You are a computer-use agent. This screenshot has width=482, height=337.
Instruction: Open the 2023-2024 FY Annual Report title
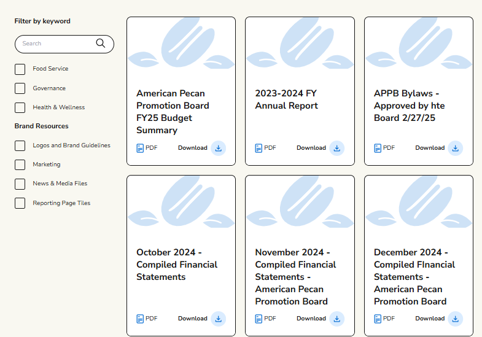click(x=287, y=99)
